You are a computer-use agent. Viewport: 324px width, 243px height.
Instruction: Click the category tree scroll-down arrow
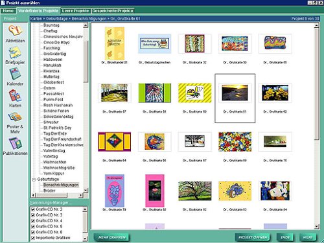[86, 190]
